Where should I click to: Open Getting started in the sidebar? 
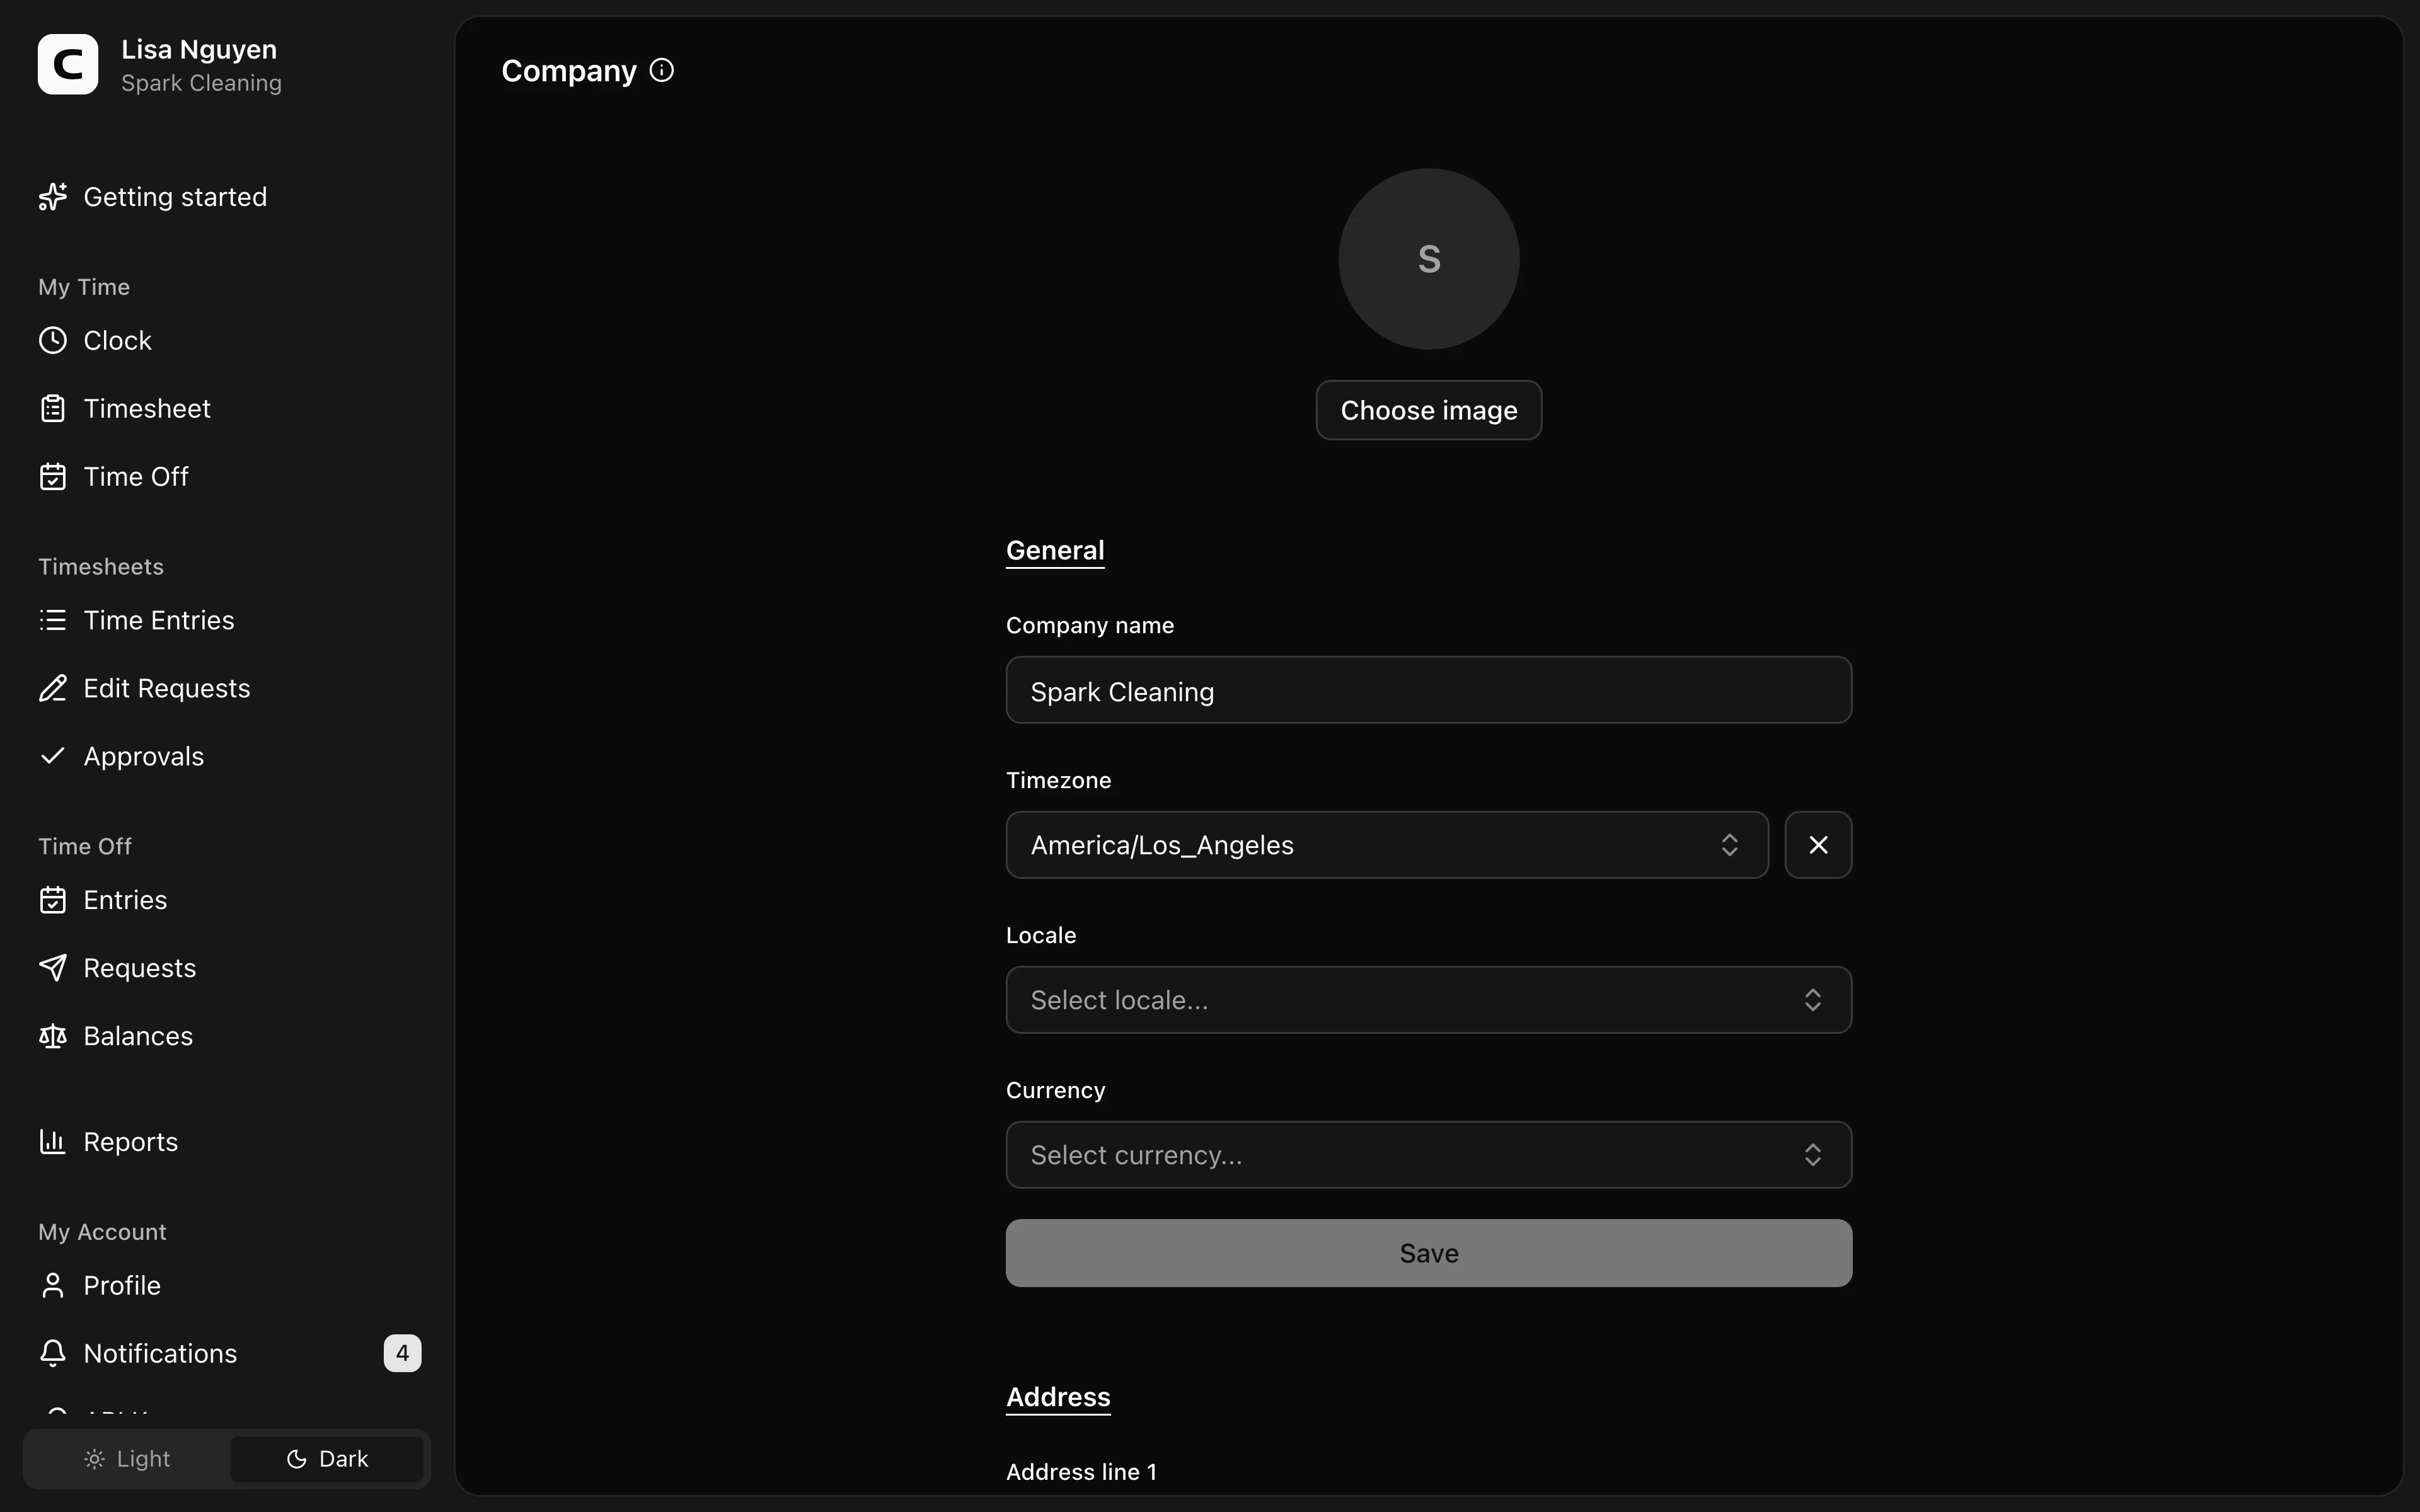click(x=228, y=197)
